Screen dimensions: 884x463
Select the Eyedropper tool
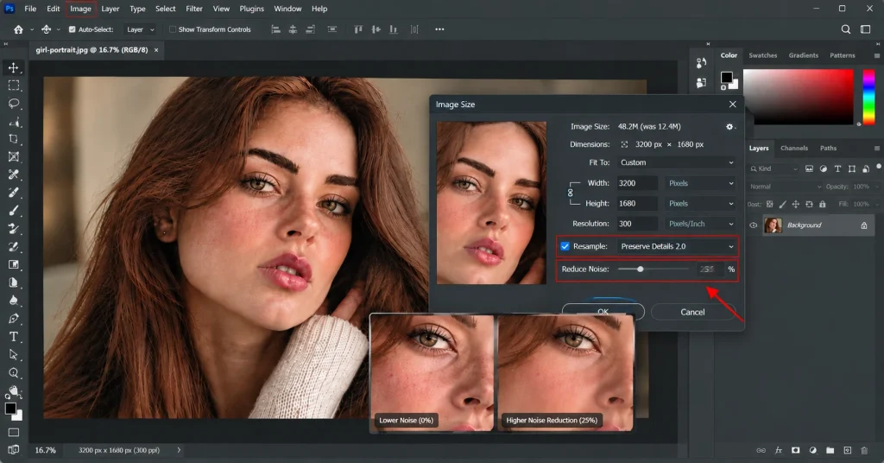(14, 174)
